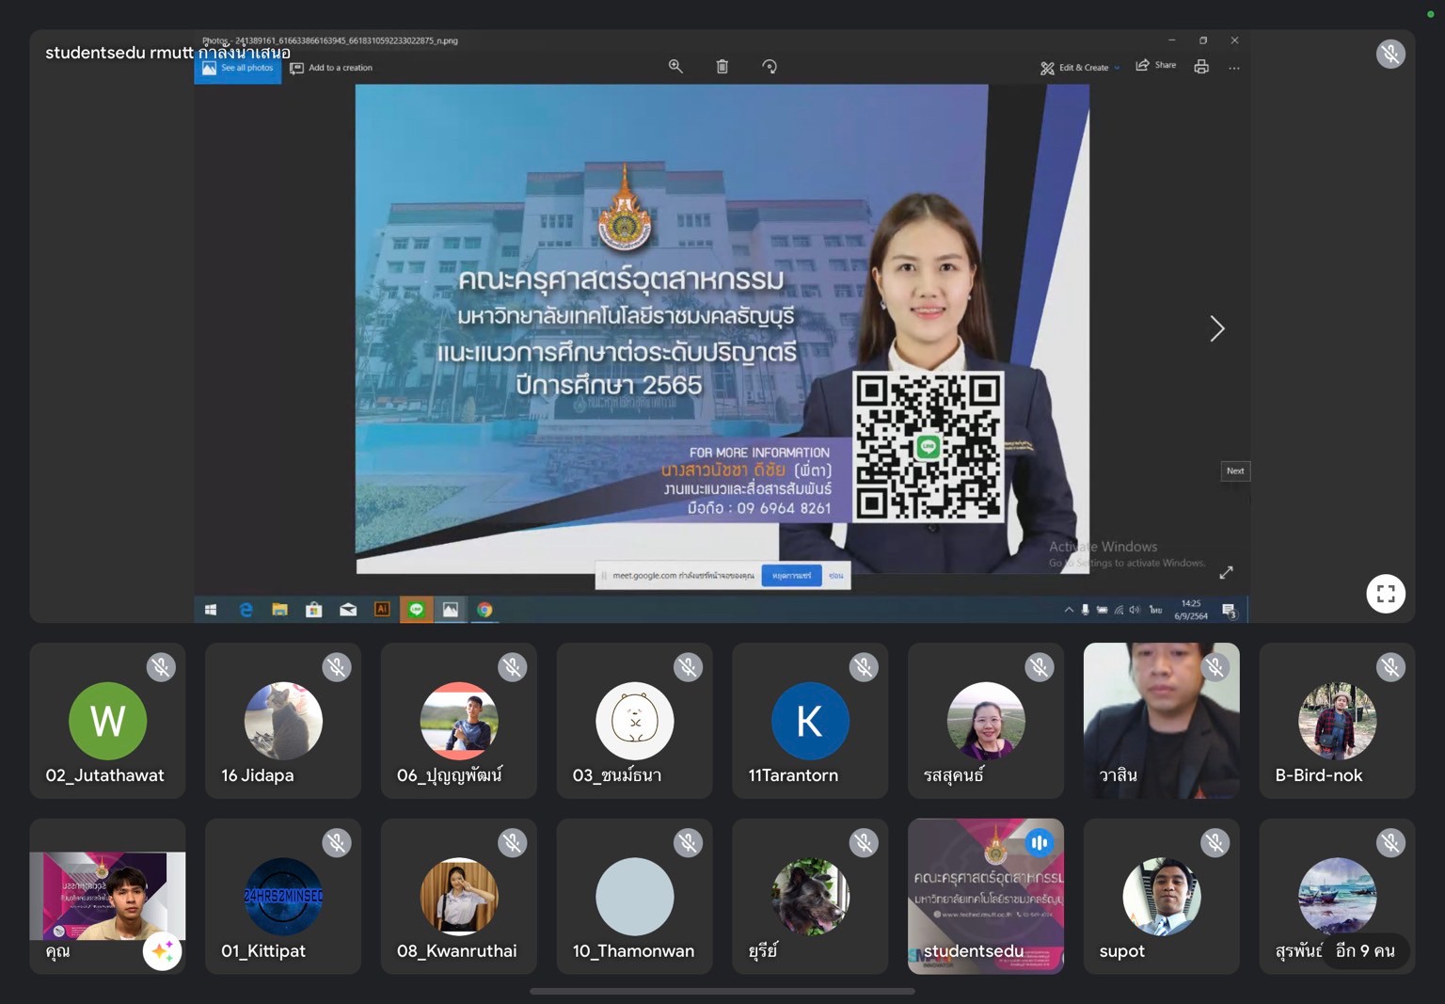Open Chrome in shared taskbar
Screen dimensions: 1445x1004
[x=484, y=610]
